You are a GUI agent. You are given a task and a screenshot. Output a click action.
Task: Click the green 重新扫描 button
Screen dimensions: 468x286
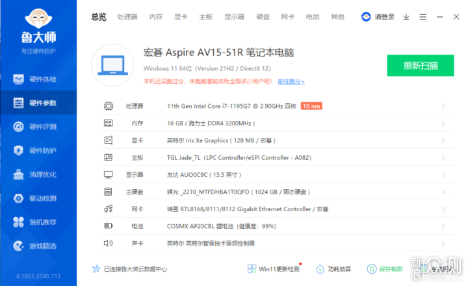click(421, 66)
